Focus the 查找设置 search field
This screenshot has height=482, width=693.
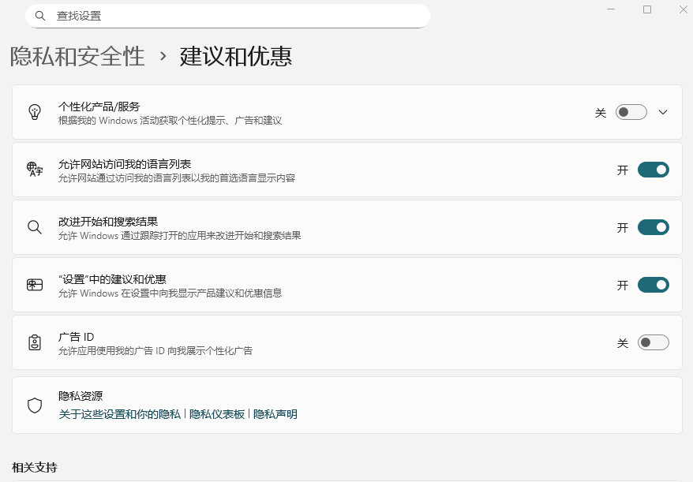pos(228,16)
